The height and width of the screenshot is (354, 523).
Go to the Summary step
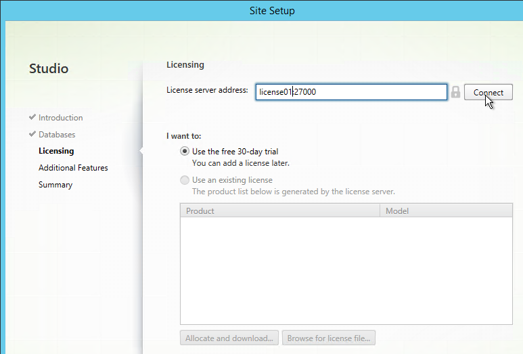(x=55, y=185)
